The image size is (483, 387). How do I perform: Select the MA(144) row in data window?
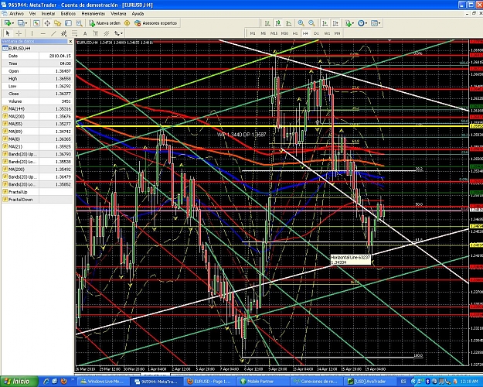[x=37, y=109]
